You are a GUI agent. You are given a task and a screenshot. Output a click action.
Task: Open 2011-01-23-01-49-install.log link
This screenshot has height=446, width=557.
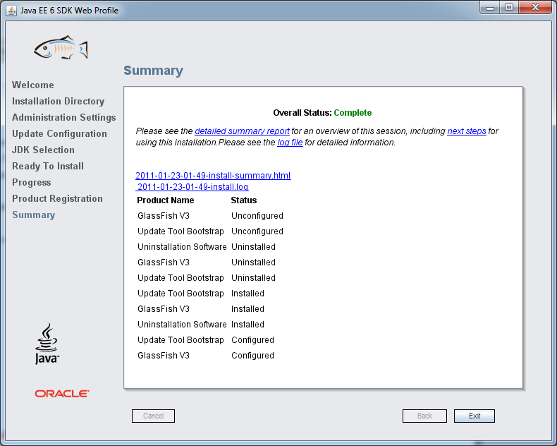192,187
